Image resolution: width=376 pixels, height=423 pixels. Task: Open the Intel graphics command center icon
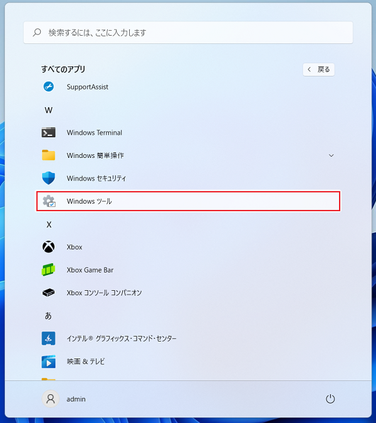pos(48,338)
